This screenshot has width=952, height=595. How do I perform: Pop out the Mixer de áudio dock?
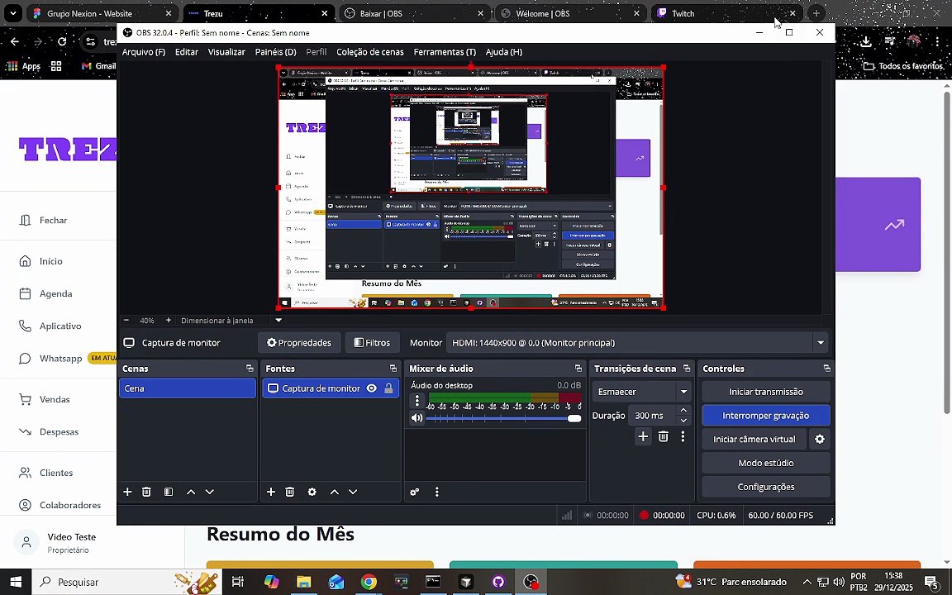click(x=578, y=369)
